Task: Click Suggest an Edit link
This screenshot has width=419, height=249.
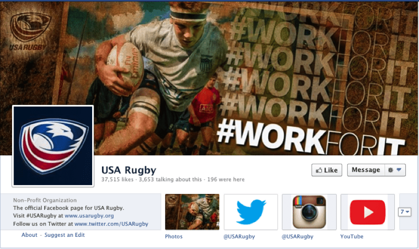Action: [x=64, y=235]
